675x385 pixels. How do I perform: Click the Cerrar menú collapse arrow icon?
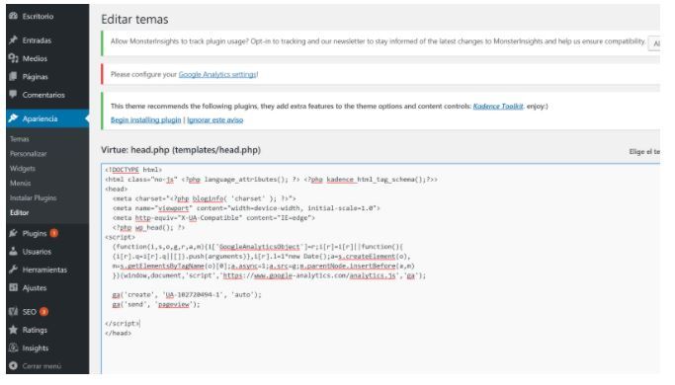pyautogui.click(x=13, y=366)
